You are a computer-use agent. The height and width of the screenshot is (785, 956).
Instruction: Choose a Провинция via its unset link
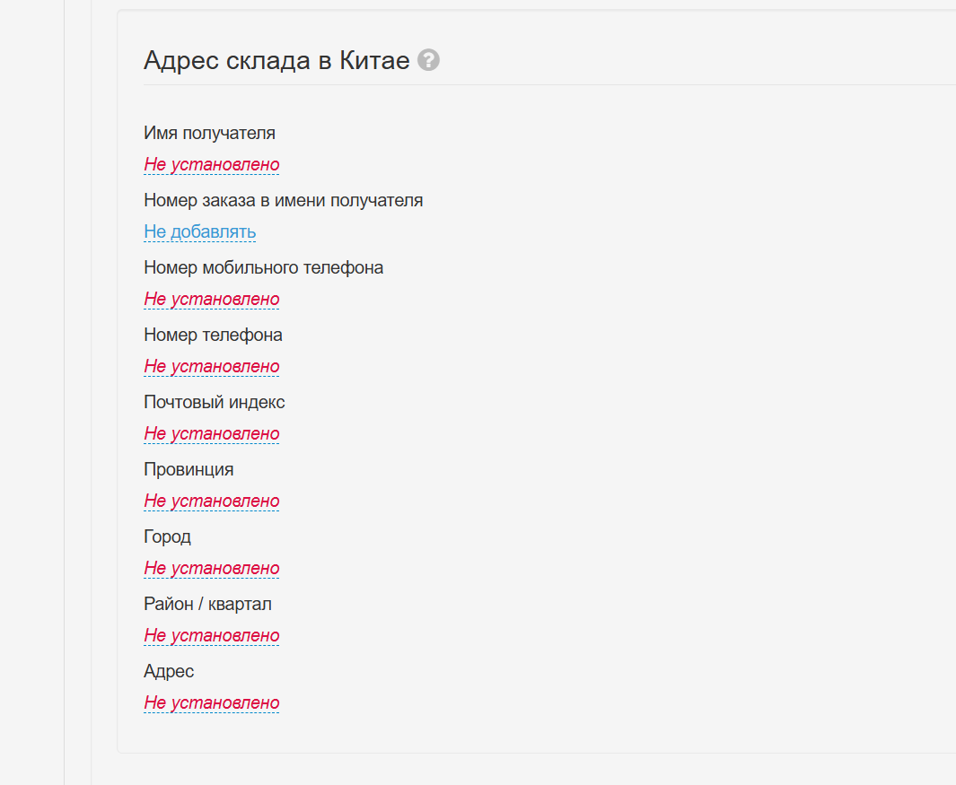(x=212, y=502)
